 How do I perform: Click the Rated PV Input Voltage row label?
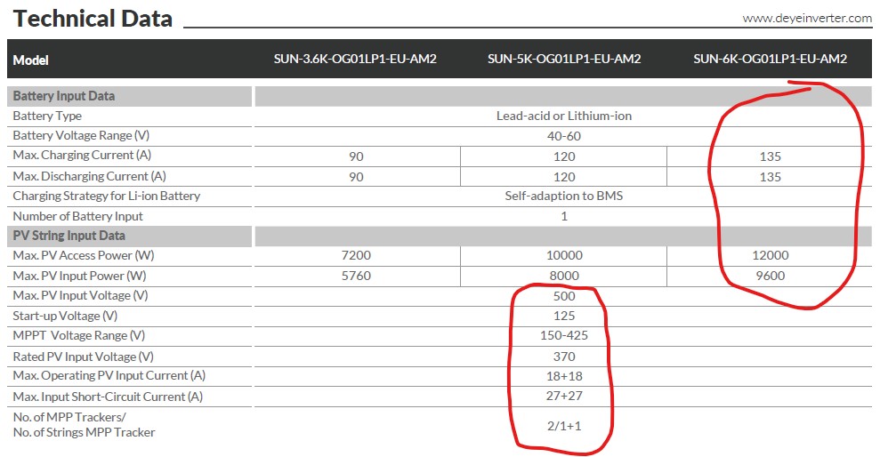pyautogui.click(x=75, y=357)
